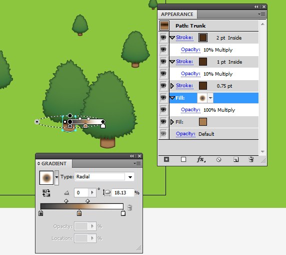Click the Reverse Gradient icon

tap(46, 193)
